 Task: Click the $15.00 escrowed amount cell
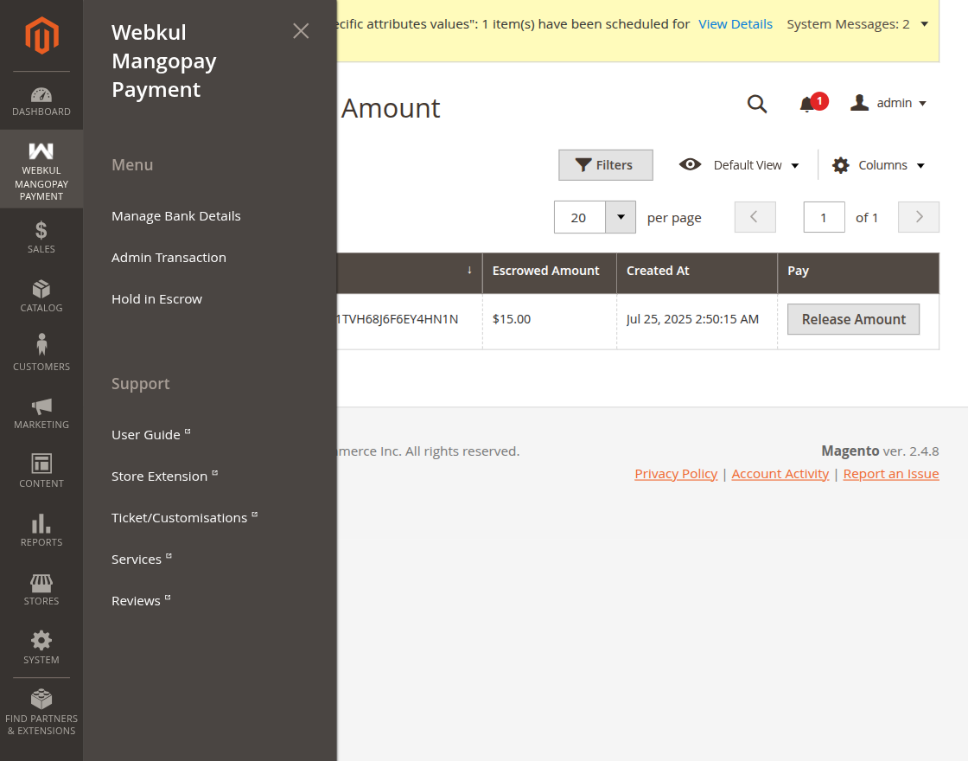[550, 319]
